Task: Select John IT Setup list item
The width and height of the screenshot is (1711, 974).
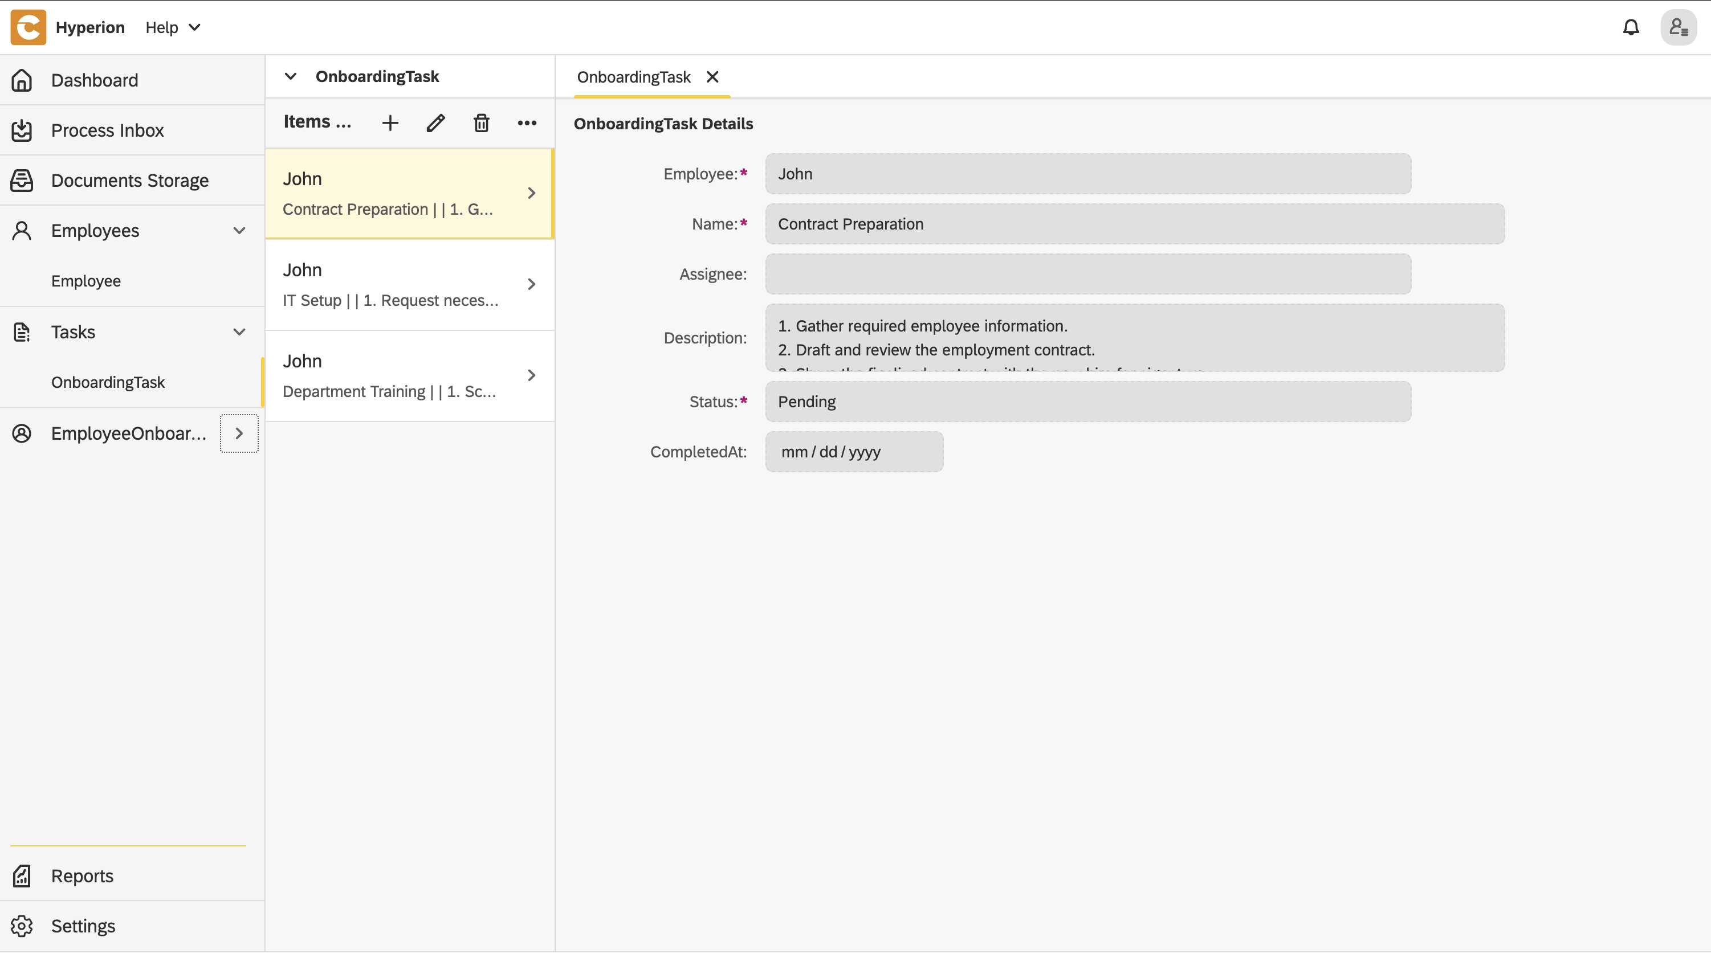Action: click(x=410, y=284)
